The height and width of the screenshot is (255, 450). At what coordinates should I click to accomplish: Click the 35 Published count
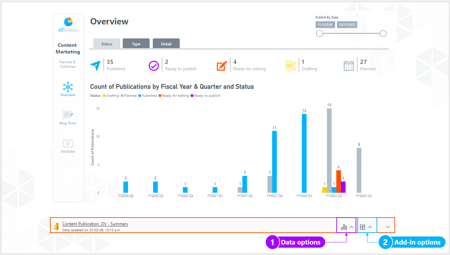tap(110, 62)
